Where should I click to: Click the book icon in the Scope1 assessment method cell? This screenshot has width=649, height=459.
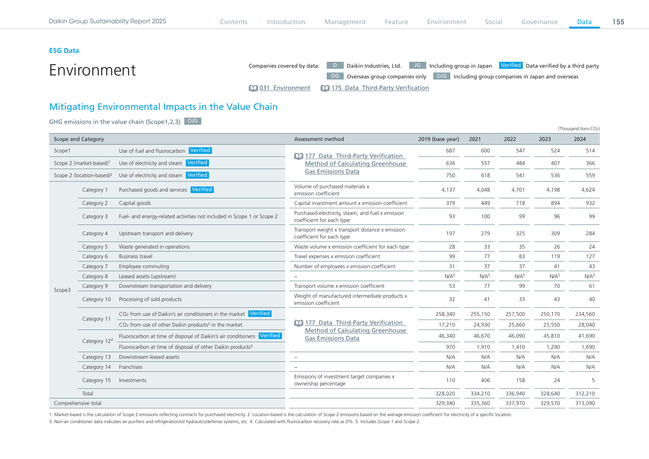(299, 156)
